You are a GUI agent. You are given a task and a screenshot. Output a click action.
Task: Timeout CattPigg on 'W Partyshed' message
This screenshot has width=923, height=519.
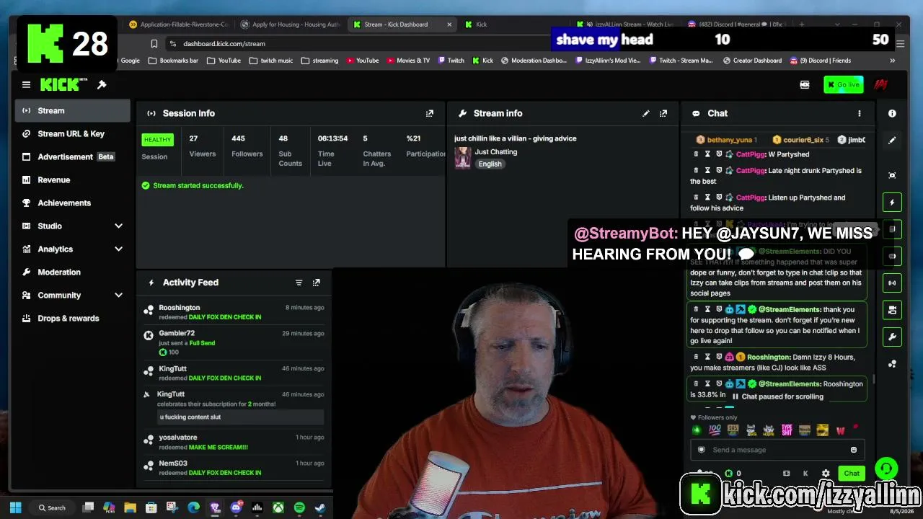[707, 154]
